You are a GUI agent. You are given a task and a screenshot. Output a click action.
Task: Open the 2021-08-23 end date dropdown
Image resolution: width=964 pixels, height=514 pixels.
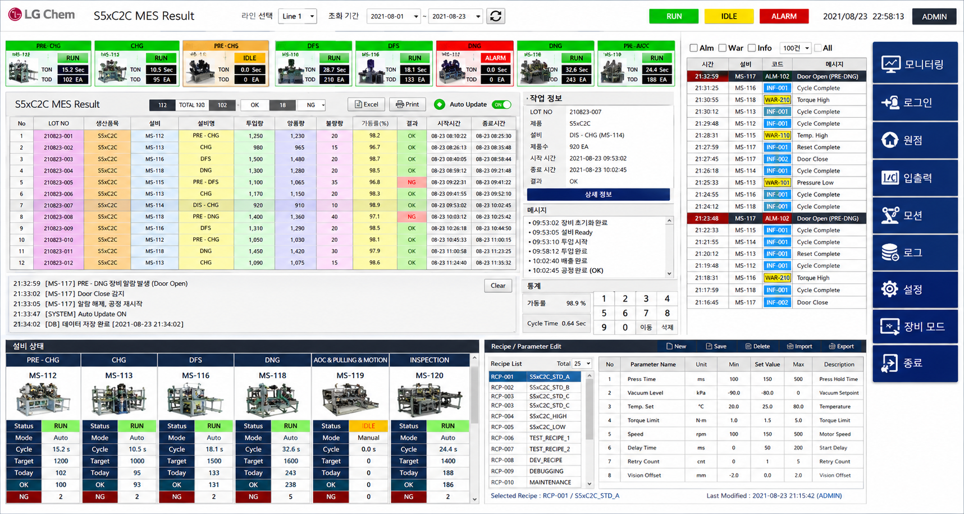pyautogui.click(x=455, y=16)
